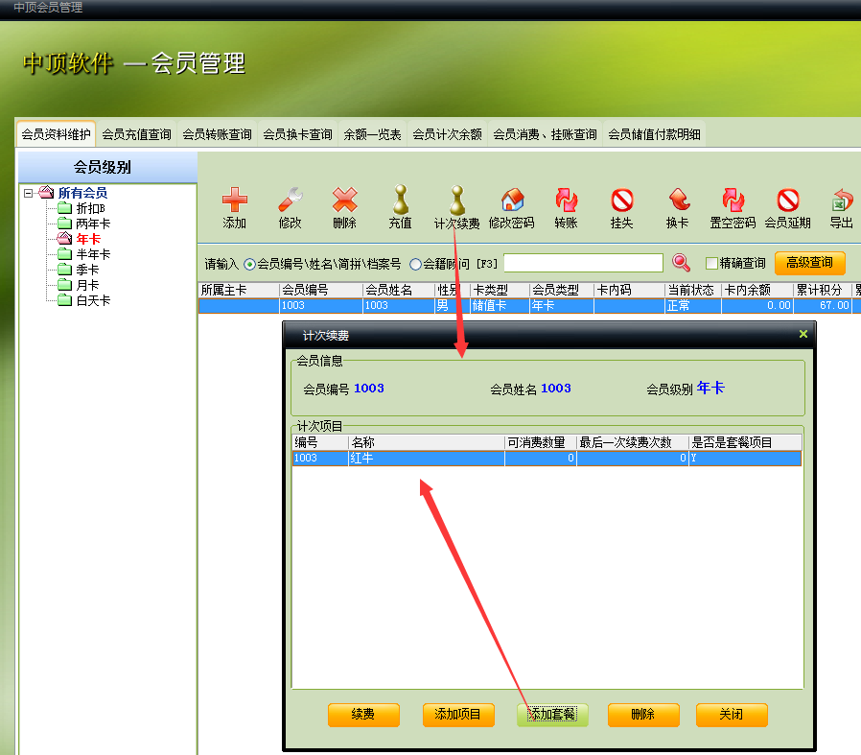Select 年卡 in member level tree
This screenshot has height=755, width=861.
click(x=88, y=239)
